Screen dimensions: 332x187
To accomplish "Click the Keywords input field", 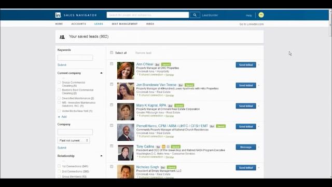I will (75, 58).
